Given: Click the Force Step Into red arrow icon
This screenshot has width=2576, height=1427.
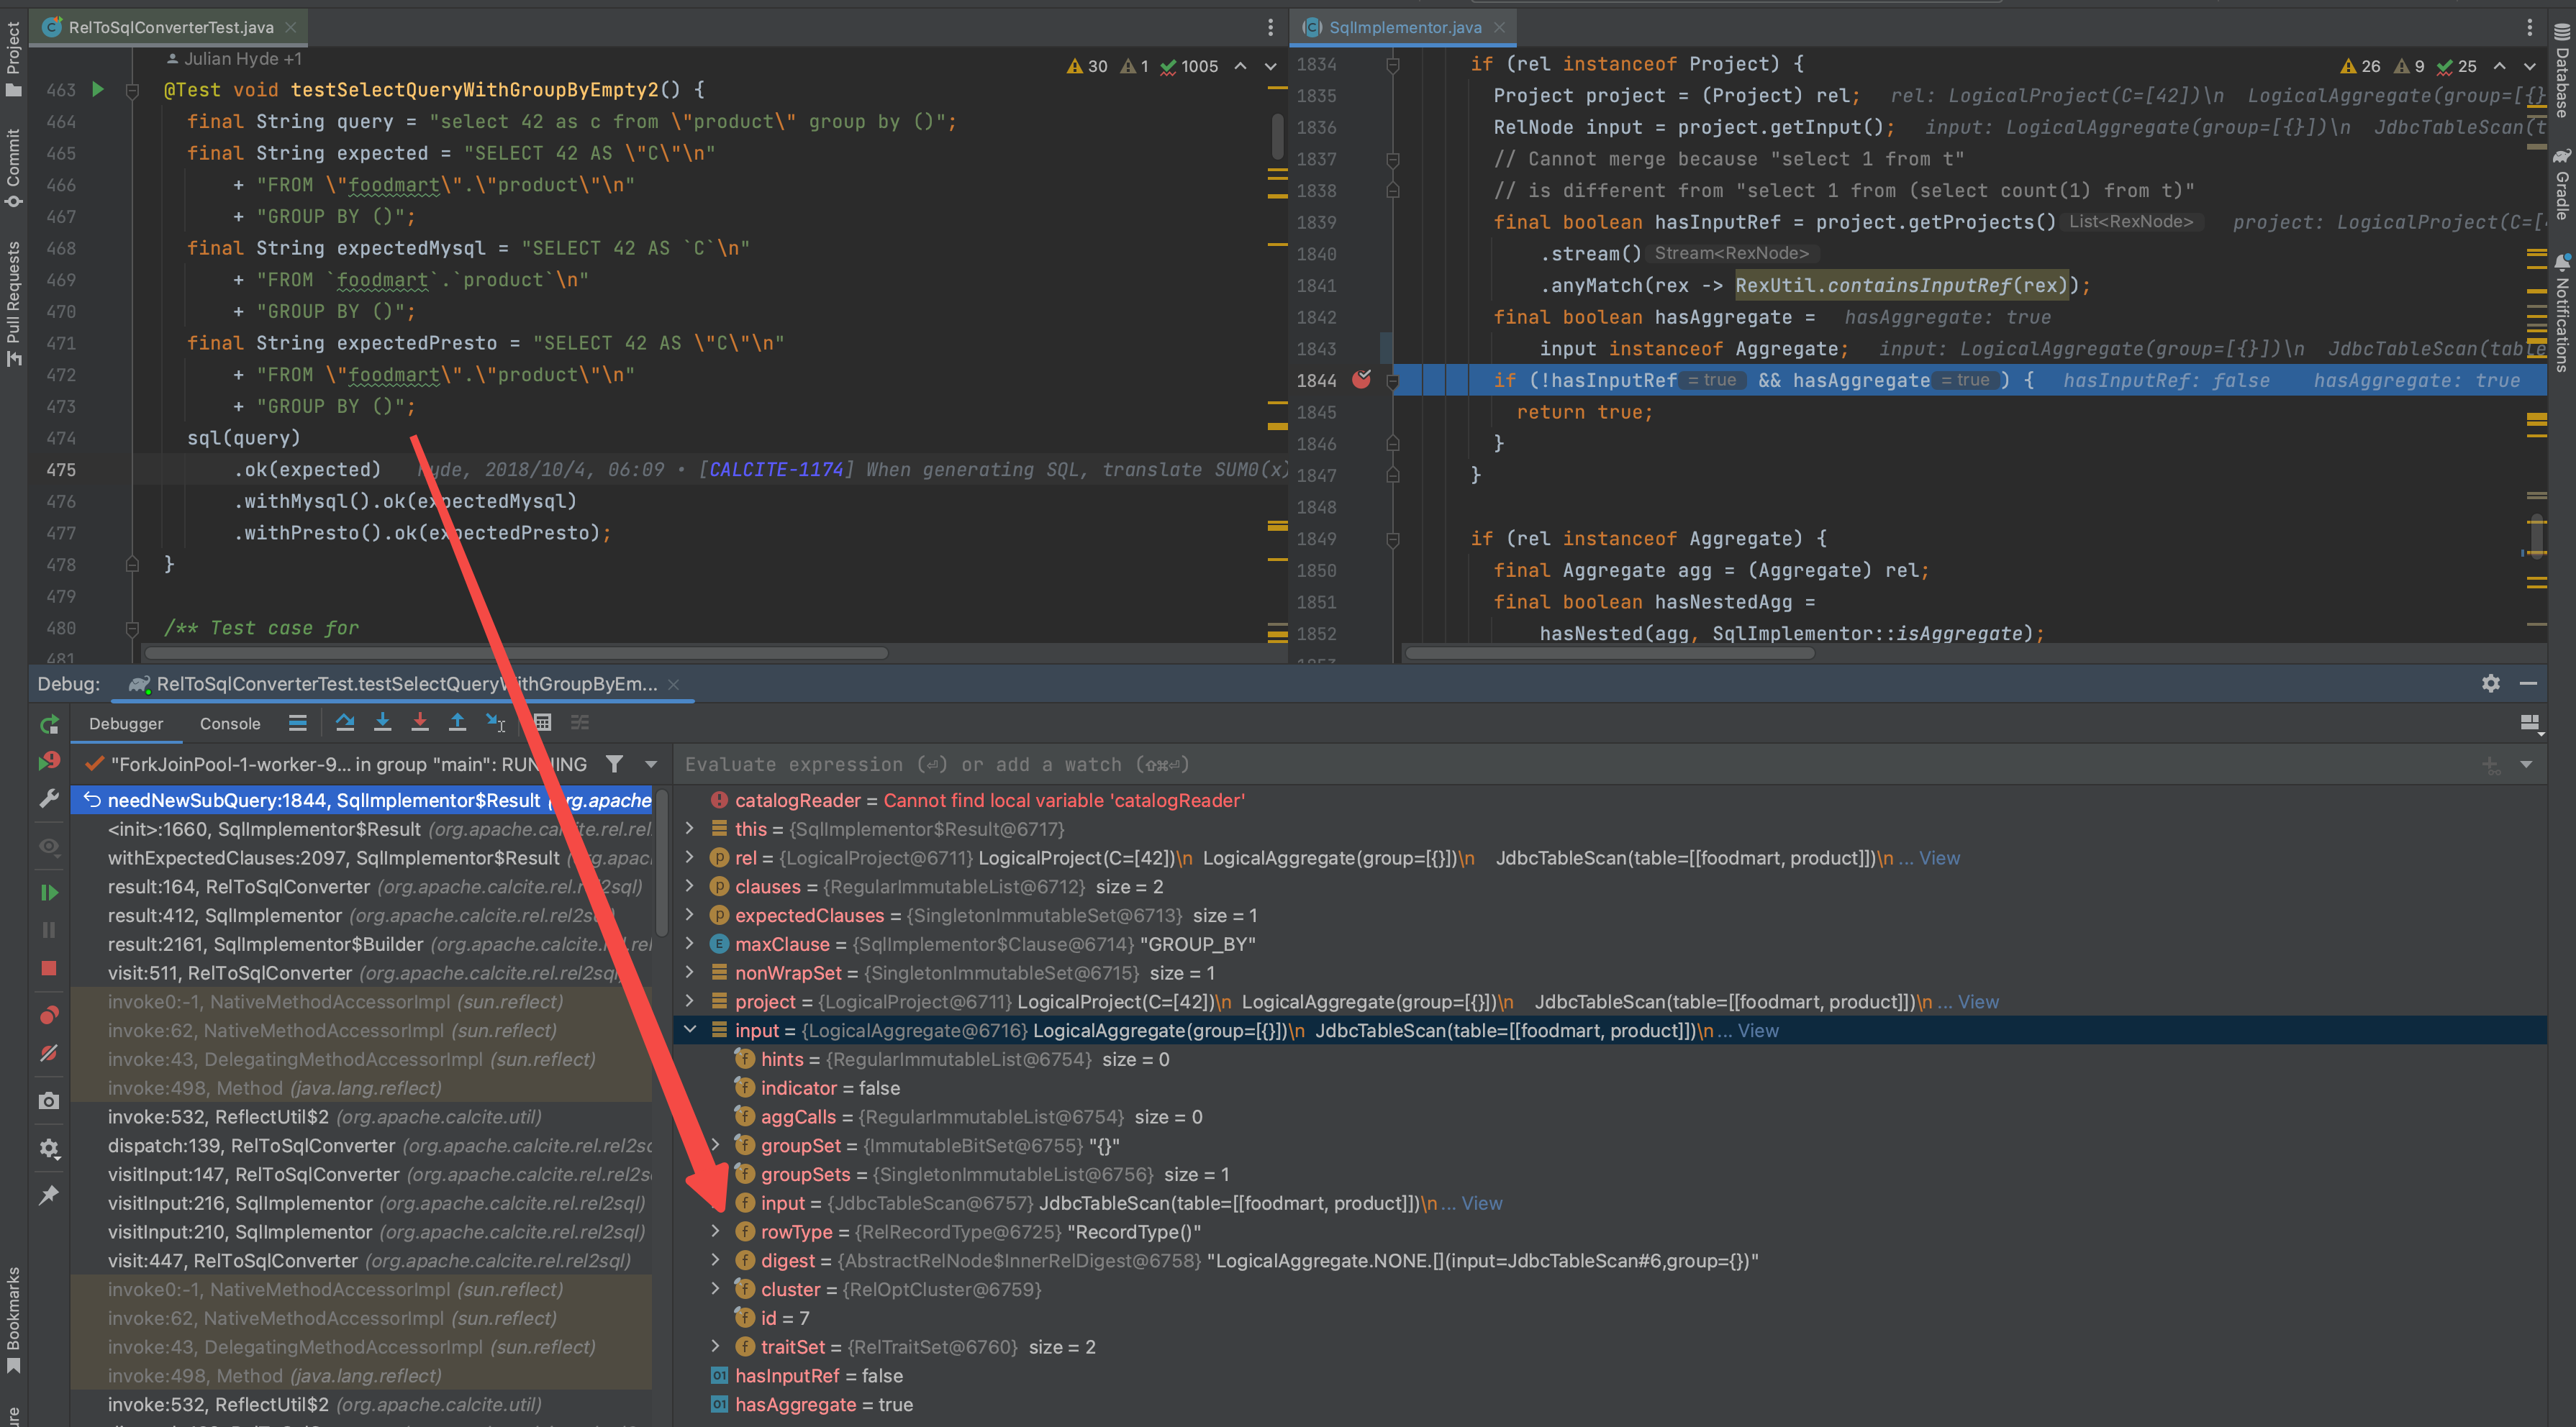Looking at the screenshot, I should click(420, 723).
